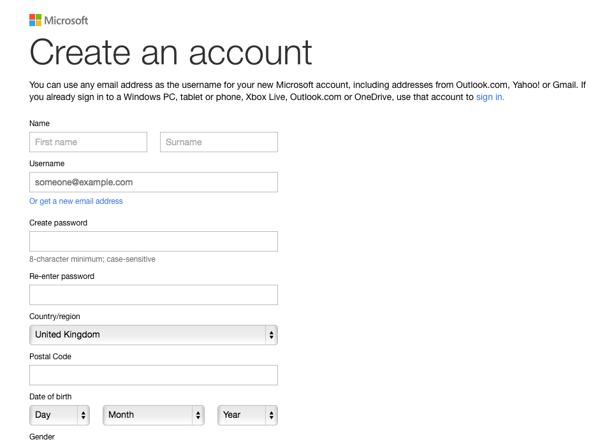Click the 'Re-enter password' label
591x442 pixels.
coord(62,276)
